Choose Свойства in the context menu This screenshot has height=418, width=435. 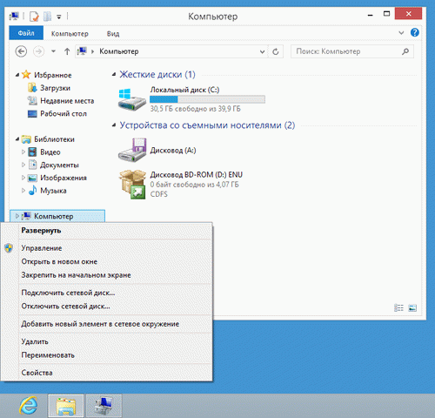[37, 373]
